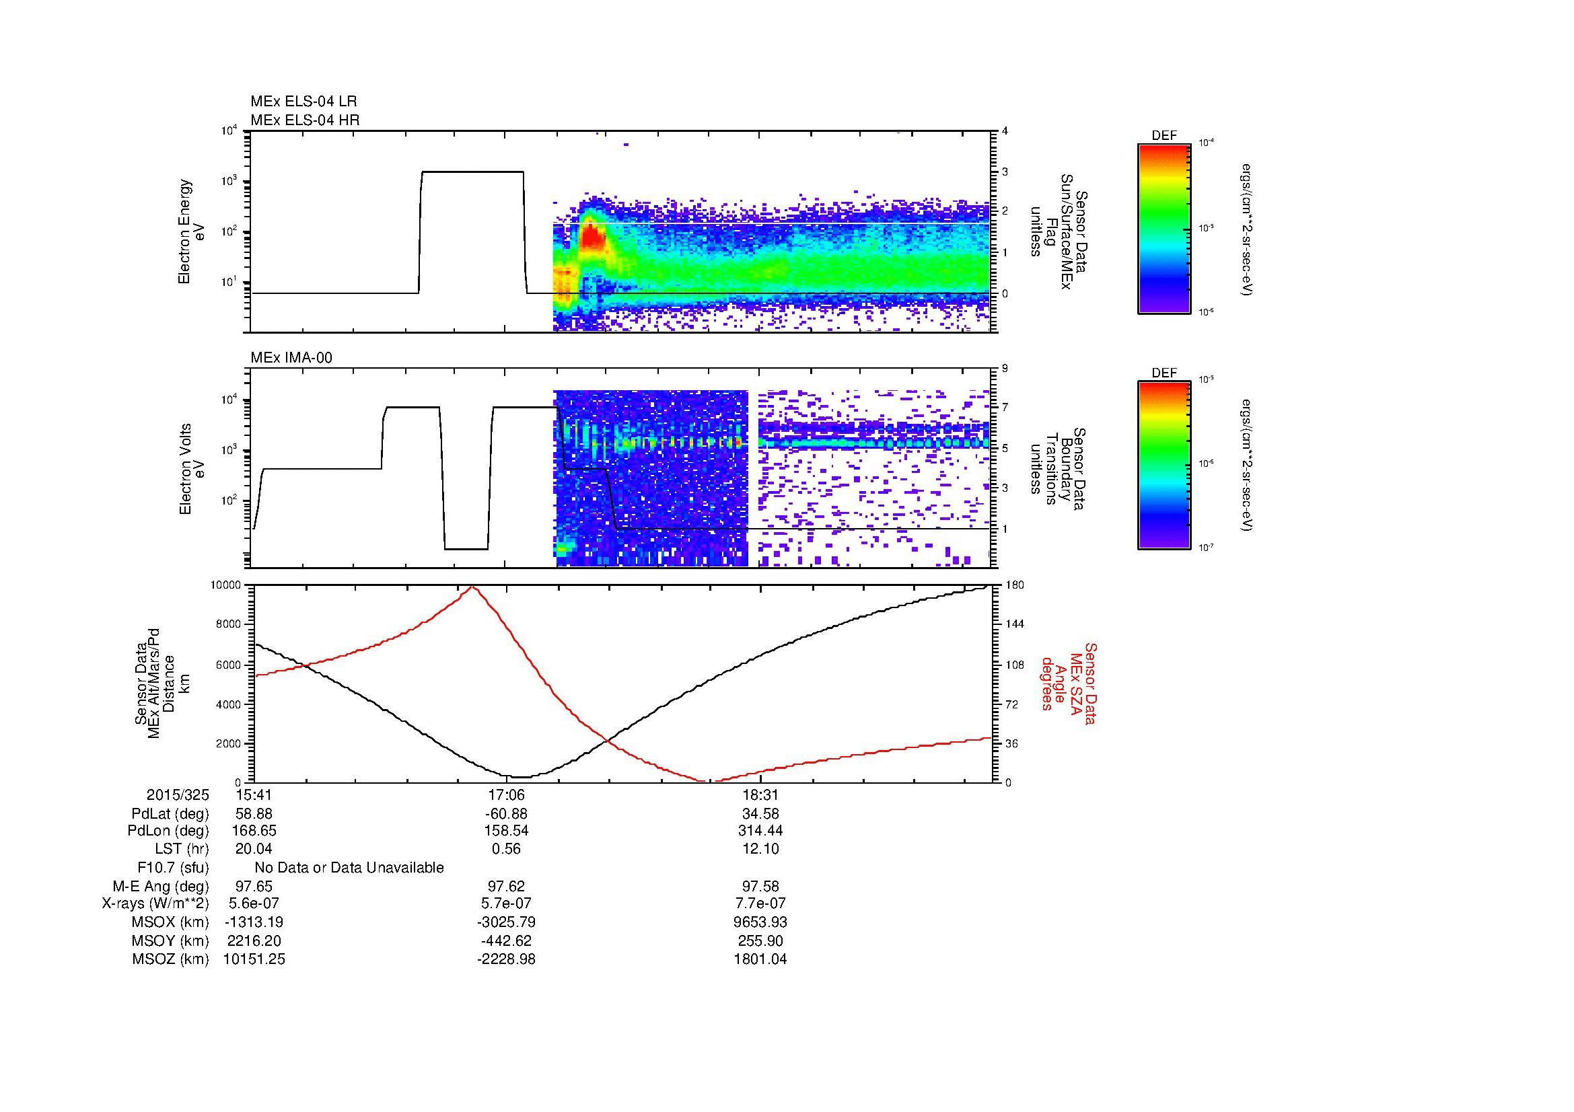Click the M-E Ang value 97.62
This screenshot has height=1112, width=1574.
506,887
